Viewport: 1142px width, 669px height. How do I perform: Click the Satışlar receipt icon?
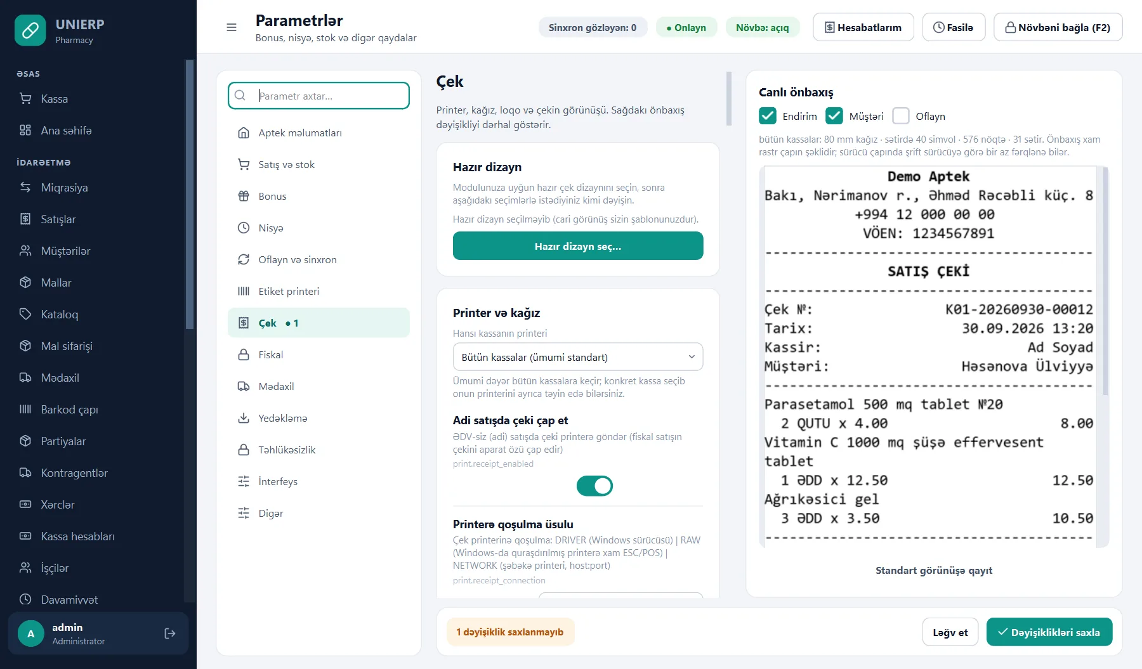(x=25, y=219)
